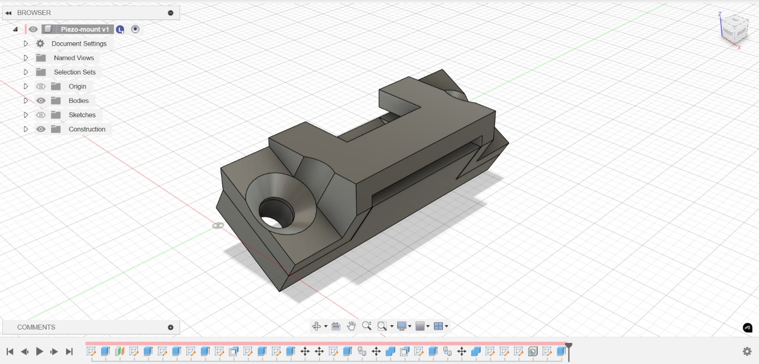Jump to the beginning of the timeline

tap(9, 352)
